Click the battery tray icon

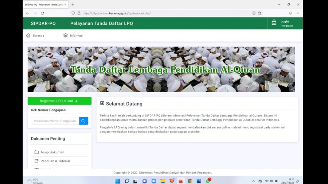tap(277, 181)
